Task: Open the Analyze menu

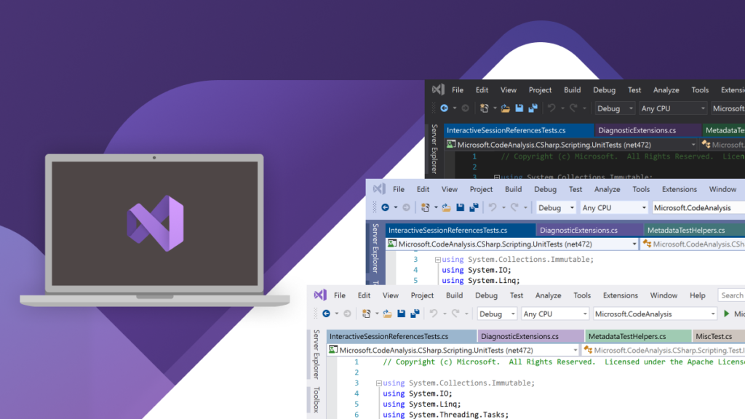Action: [x=549, y=295]
